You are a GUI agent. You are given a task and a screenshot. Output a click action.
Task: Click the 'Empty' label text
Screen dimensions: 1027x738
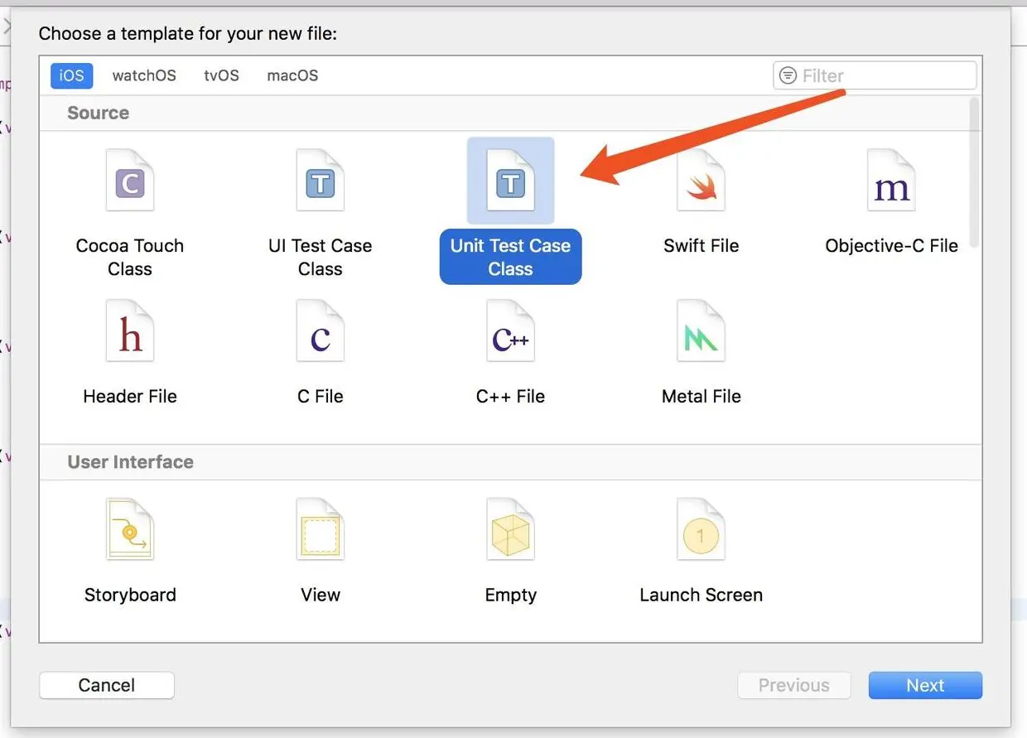click(x=511, y=595)
